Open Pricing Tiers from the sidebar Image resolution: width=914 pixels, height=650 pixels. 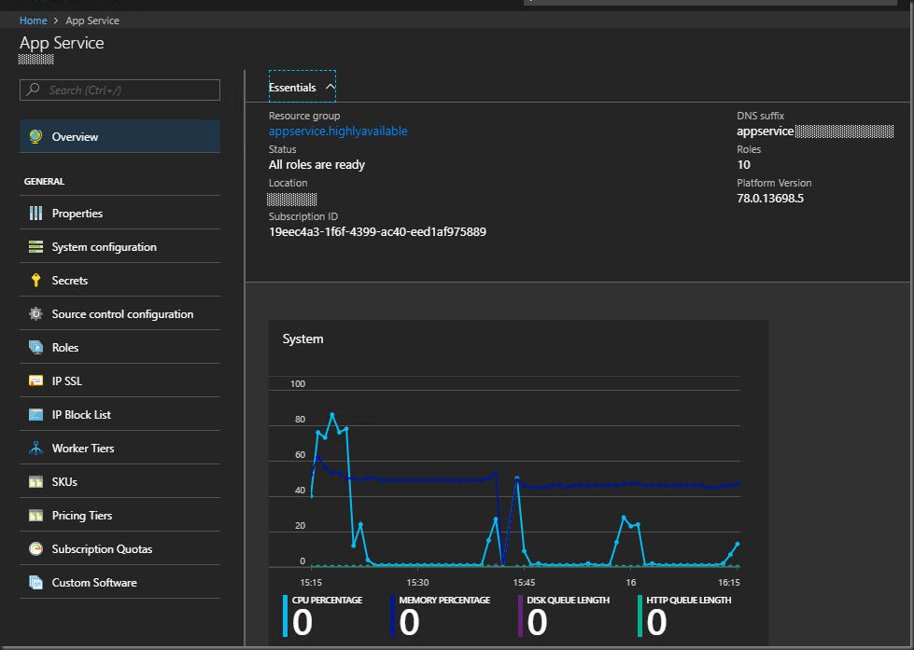81,516
